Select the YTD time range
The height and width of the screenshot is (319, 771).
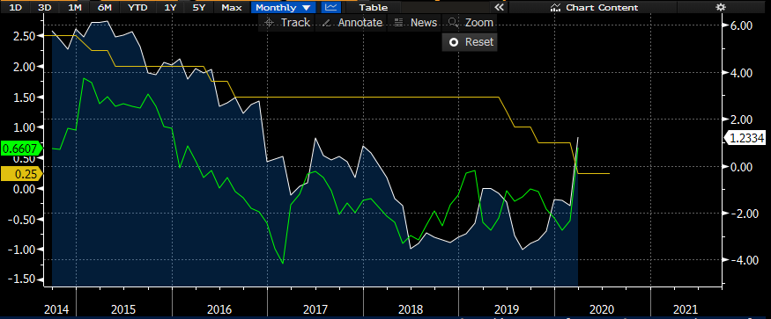(137, 7)
